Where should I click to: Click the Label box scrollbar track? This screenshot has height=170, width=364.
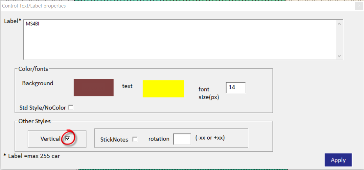point(339,40)
